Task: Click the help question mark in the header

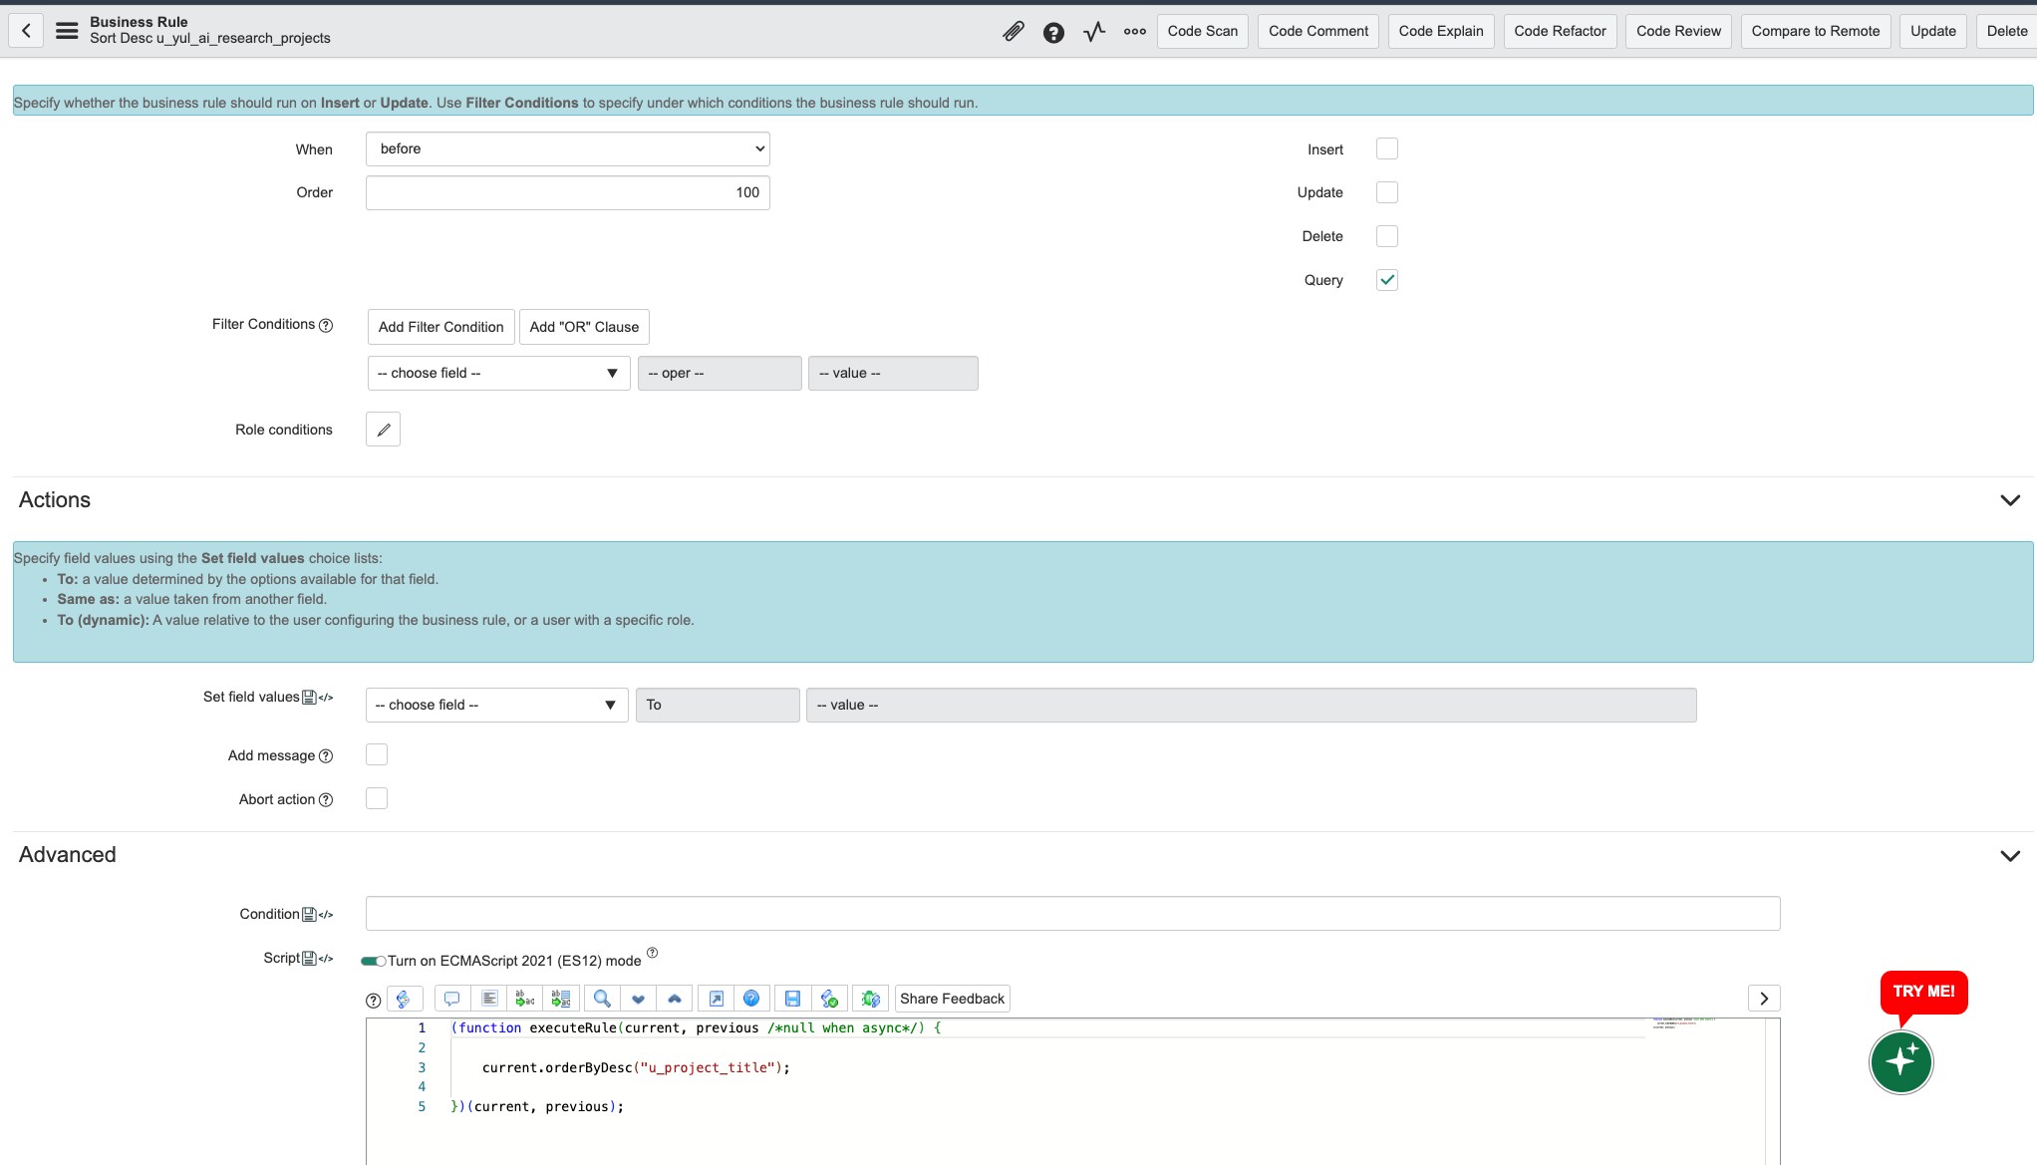Action: pos(1053,33)
